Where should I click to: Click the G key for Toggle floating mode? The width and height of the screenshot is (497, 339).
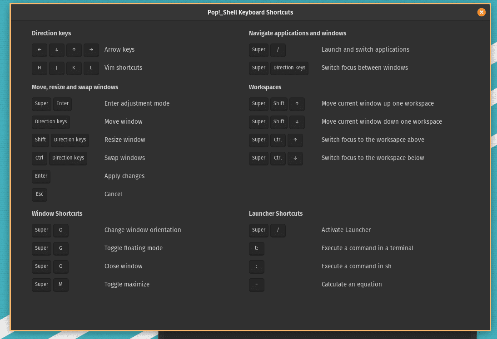tap(61, 248)
